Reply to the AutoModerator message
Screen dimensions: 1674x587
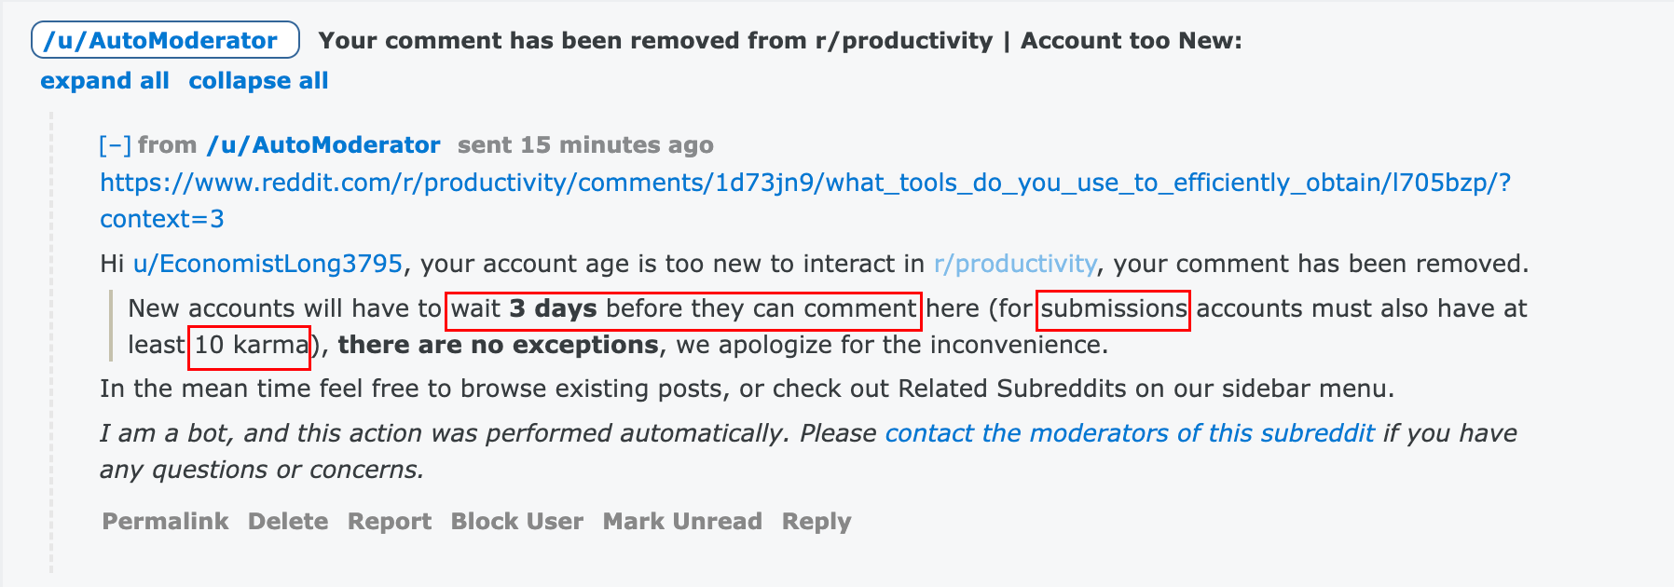pyautogui.click(x=816, y=522)
